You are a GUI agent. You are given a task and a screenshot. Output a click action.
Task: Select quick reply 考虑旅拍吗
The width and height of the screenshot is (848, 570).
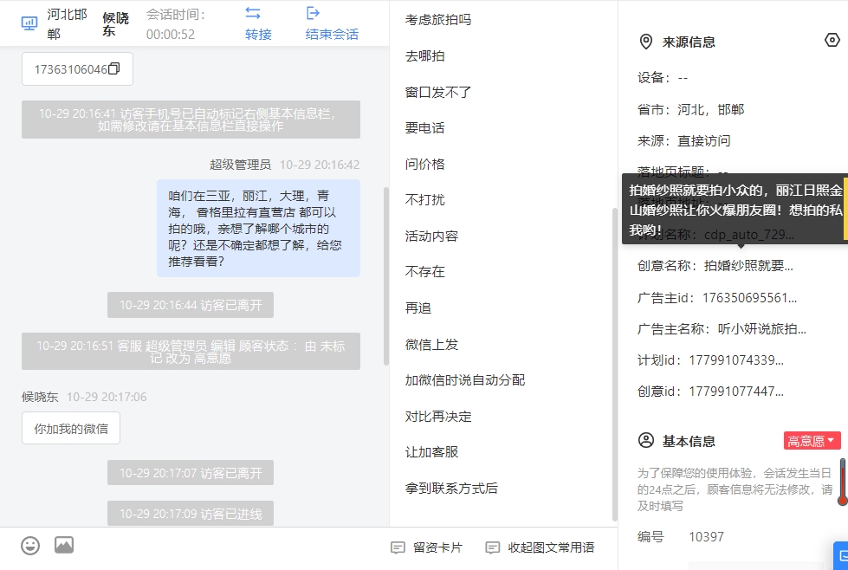(438, 20)
